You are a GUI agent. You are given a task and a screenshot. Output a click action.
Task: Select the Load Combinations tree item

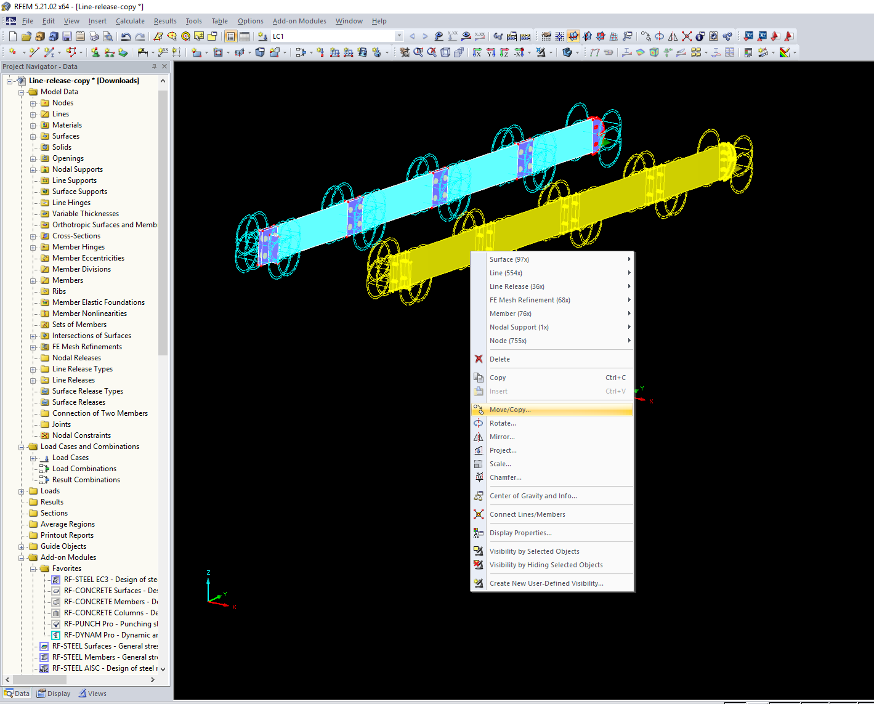[x=84, y=469]
